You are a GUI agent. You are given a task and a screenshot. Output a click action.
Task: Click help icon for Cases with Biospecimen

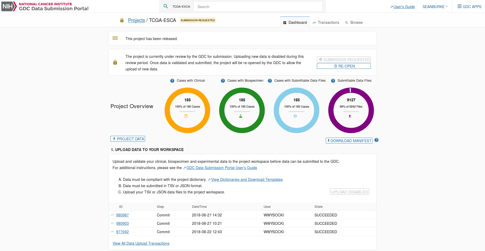click(x=223, y=81)
